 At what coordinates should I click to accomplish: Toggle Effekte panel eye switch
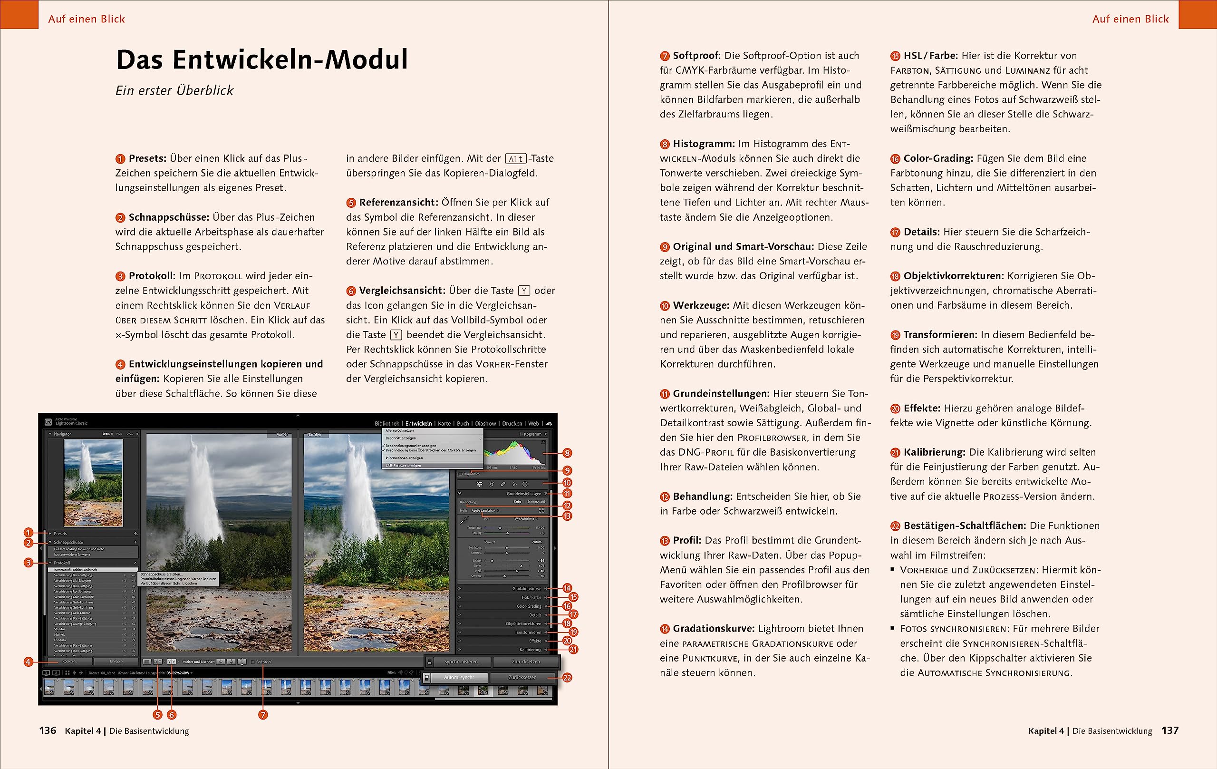click(x=459, y=641)
